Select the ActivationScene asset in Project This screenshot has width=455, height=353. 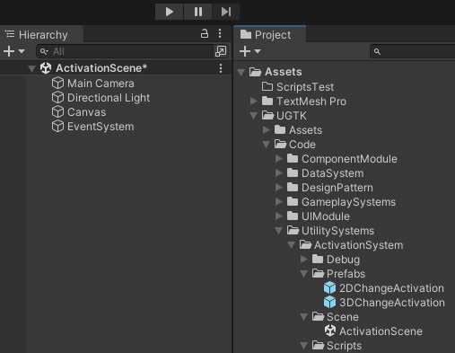tap(373, 331)
